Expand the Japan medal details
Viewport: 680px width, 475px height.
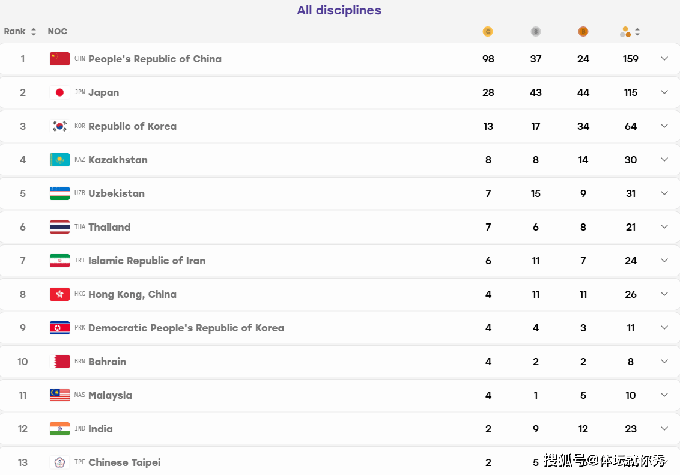tap(664, 92)
